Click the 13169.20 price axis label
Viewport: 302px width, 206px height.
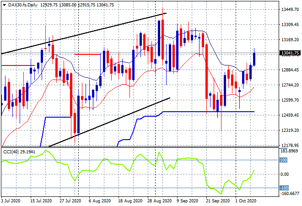(290, 40)
